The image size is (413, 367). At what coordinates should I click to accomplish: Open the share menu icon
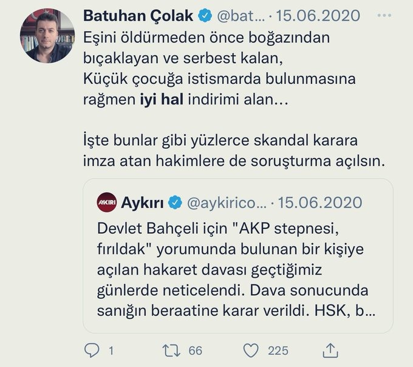click(330, 350)
